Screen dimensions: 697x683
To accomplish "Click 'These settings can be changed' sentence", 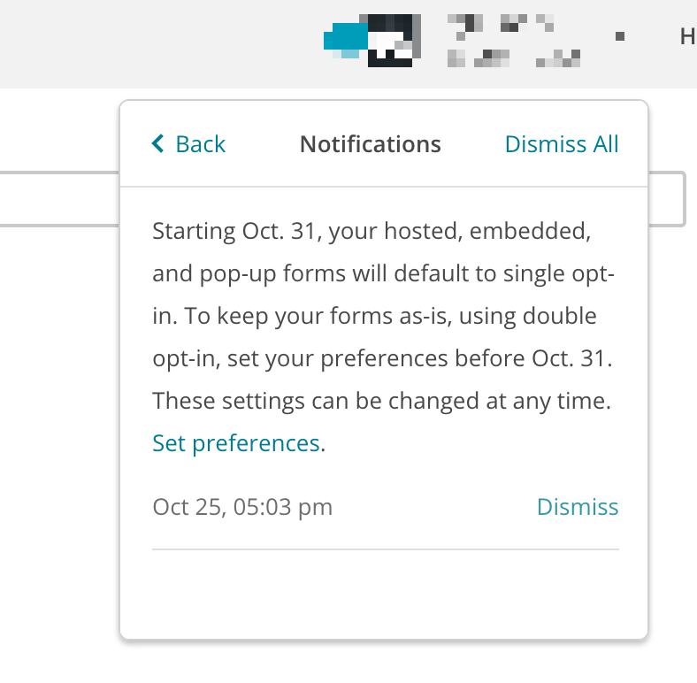I will (381, 401).
